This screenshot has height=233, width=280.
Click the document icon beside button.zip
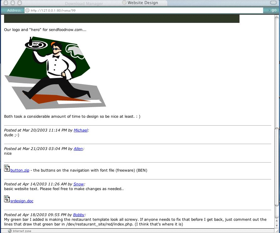[x=7, y=168]
